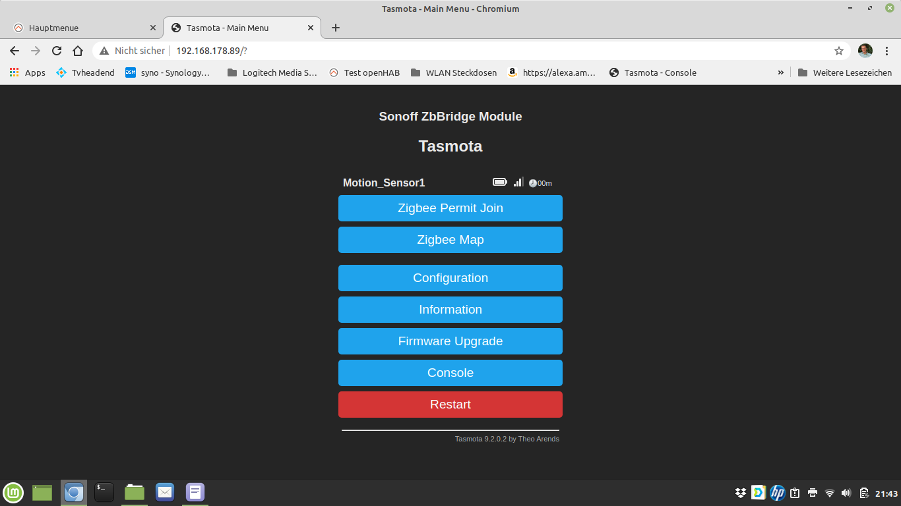The height and width of the screenshot is (506, 901).
Task: Expand the hidden bookmarks overflow chevron
Action: 781,72
